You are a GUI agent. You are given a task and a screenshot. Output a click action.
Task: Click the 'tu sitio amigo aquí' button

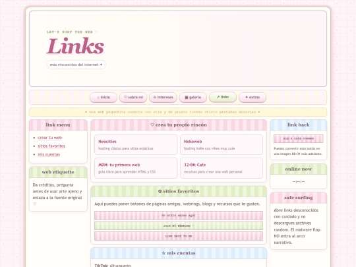(179, 216)
